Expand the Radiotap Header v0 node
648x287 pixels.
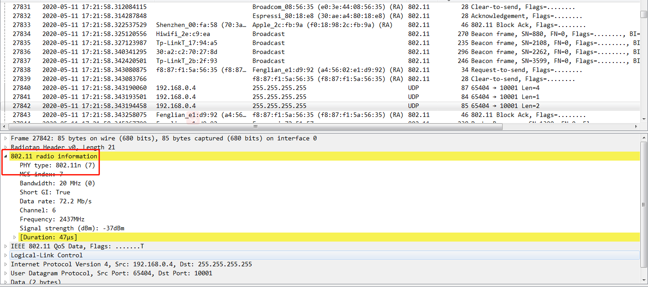point(6,147)
